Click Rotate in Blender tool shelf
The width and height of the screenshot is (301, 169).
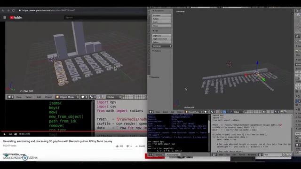coord(162,19)
